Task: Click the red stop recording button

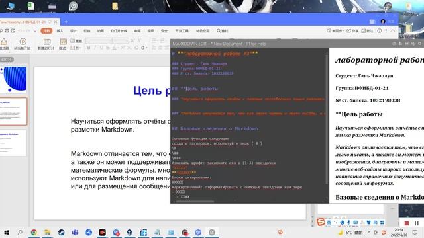Action: click(x=406, y=223)
